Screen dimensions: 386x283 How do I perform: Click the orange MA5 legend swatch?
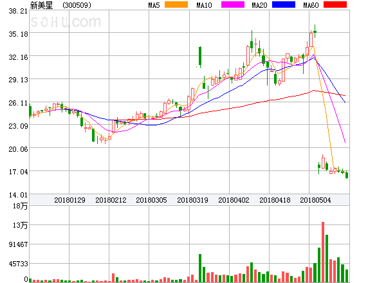(x=176, y=5)
